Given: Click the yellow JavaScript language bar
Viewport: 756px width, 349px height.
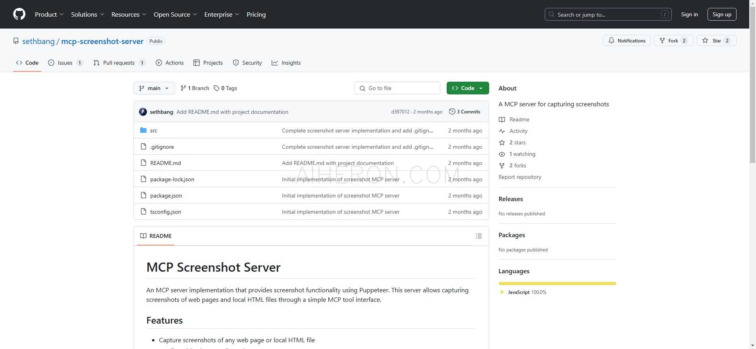Looking at the screenshot, I should [557, 284].
